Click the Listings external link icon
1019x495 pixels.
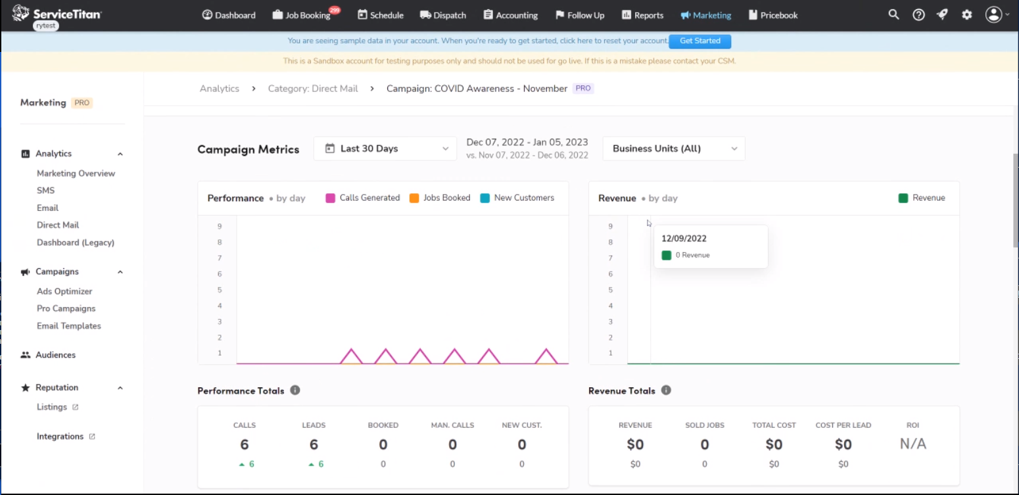point(76,408)
